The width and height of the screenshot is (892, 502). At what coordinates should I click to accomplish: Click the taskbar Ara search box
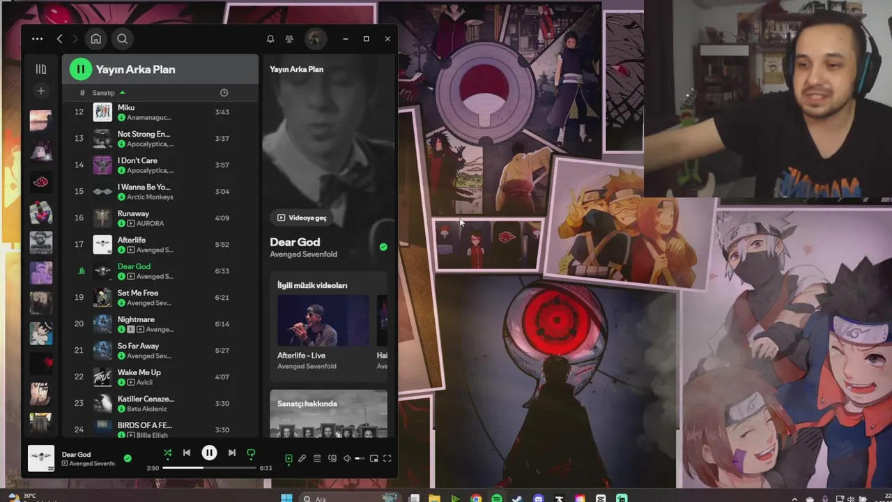[351, 498]
